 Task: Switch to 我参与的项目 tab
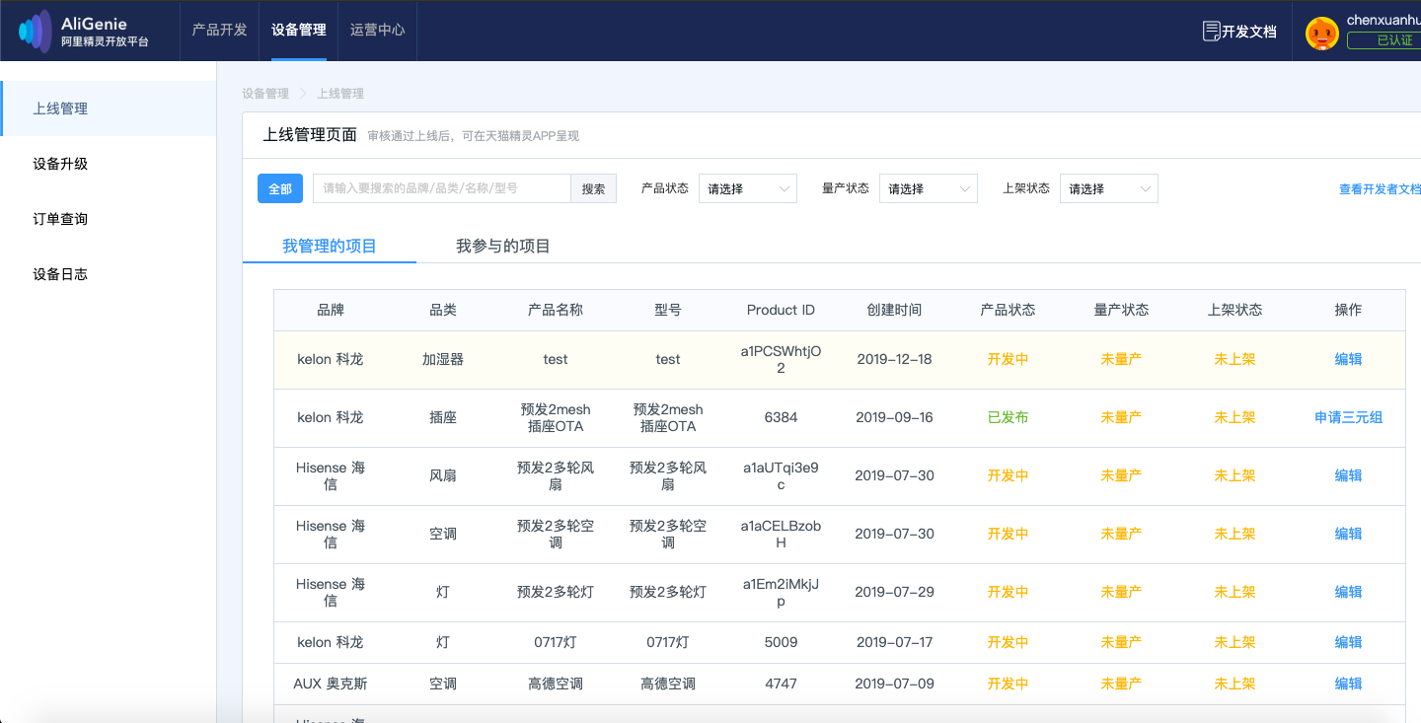tap(503, 246)
